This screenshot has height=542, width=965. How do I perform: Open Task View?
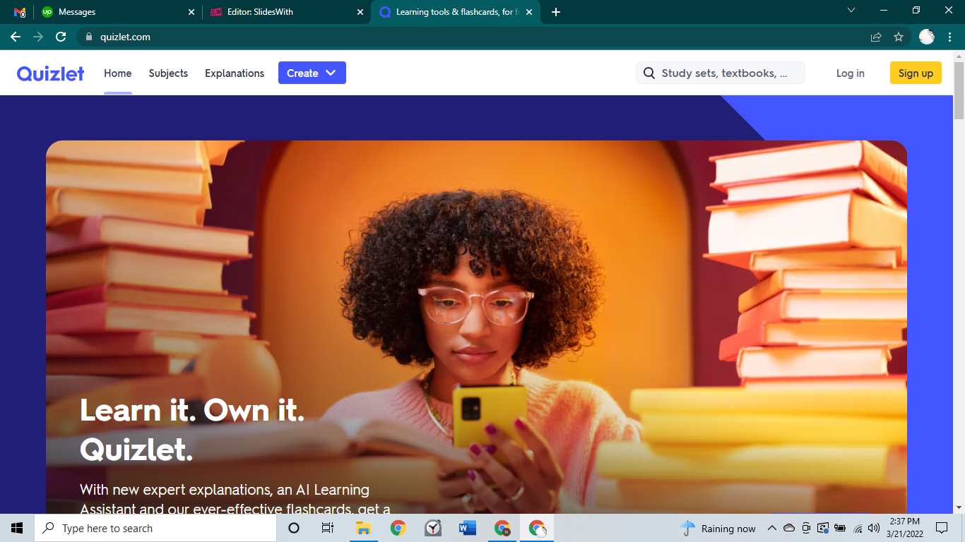328,528
